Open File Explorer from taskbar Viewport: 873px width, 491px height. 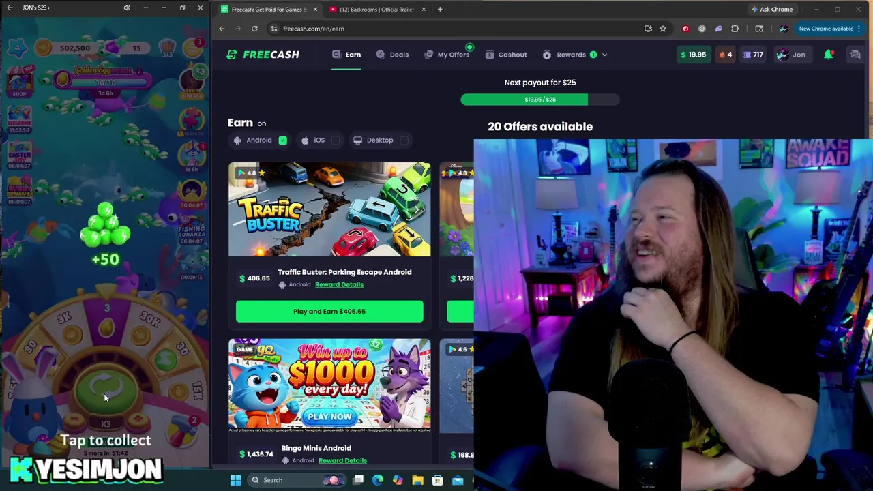click(417, 480)
